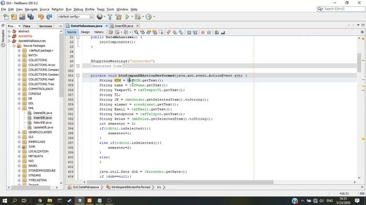This screenshot has height=205, width=366.
Task: Select DeleteDB.java in project tree
Action: (42, 113)
